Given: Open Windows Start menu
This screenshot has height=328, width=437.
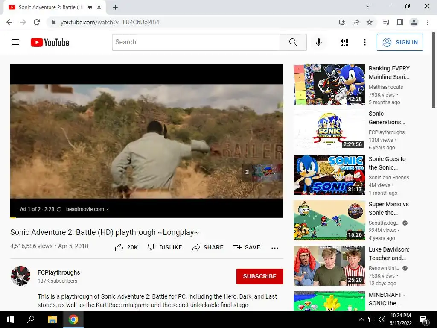Looking at the screenshot, I should tap(10, 319).
